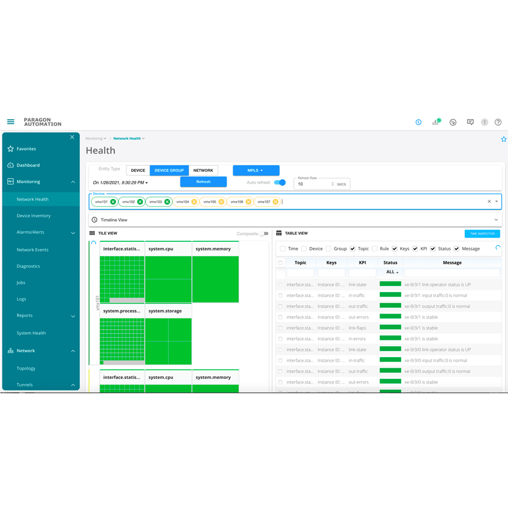Open the date and time dropdown
This screenshot has width=508, height=508.
120,183
